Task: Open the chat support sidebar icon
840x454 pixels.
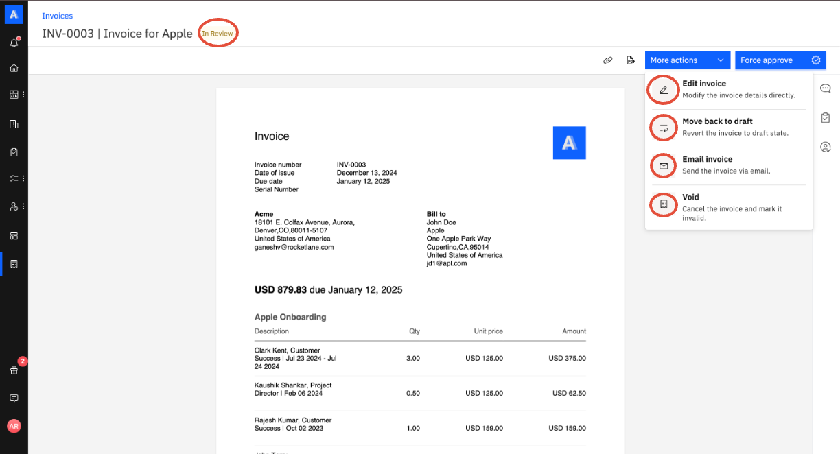Action: [x=14, y=398]
